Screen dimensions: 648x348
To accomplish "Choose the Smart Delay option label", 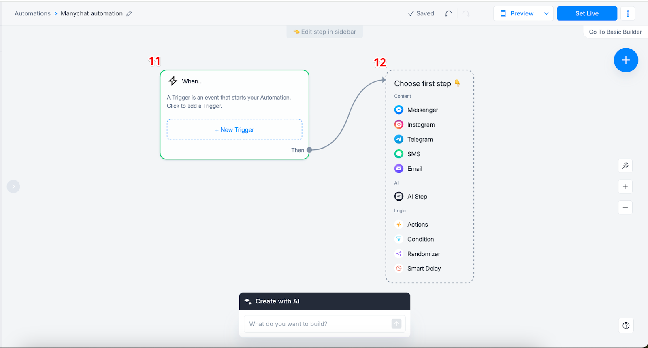I will [x=424, y=269].
